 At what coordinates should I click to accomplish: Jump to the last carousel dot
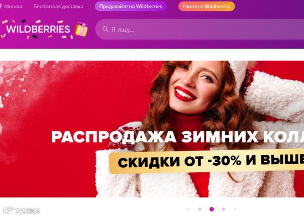[x=235, y=209]
